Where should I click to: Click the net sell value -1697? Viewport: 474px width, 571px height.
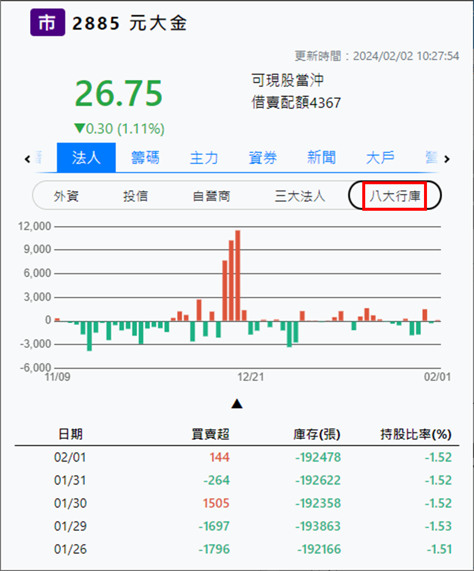214,526
